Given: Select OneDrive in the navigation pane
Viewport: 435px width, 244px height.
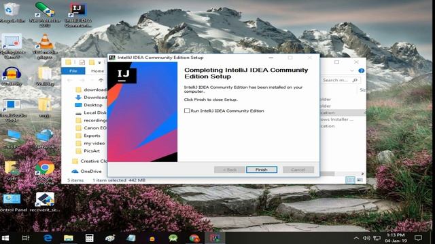Looking at the screenshot, I should tap(86, 171).
